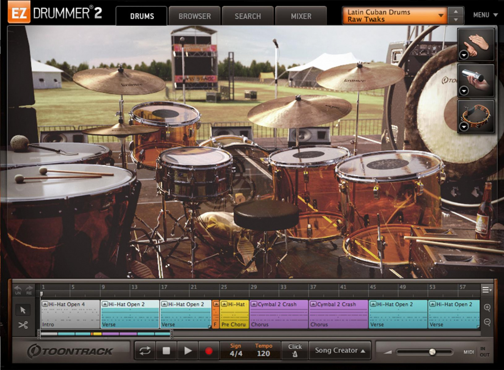Expand the Song Creator panel
The width and height of the screenshot is (504, 370).
click(x=339, y=350)
